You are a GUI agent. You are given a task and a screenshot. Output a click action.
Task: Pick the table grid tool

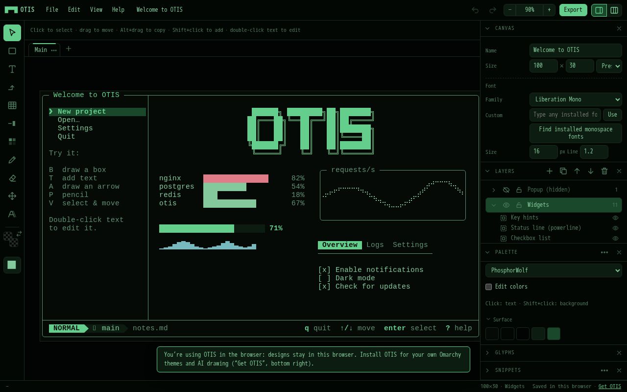click(12, 105)
